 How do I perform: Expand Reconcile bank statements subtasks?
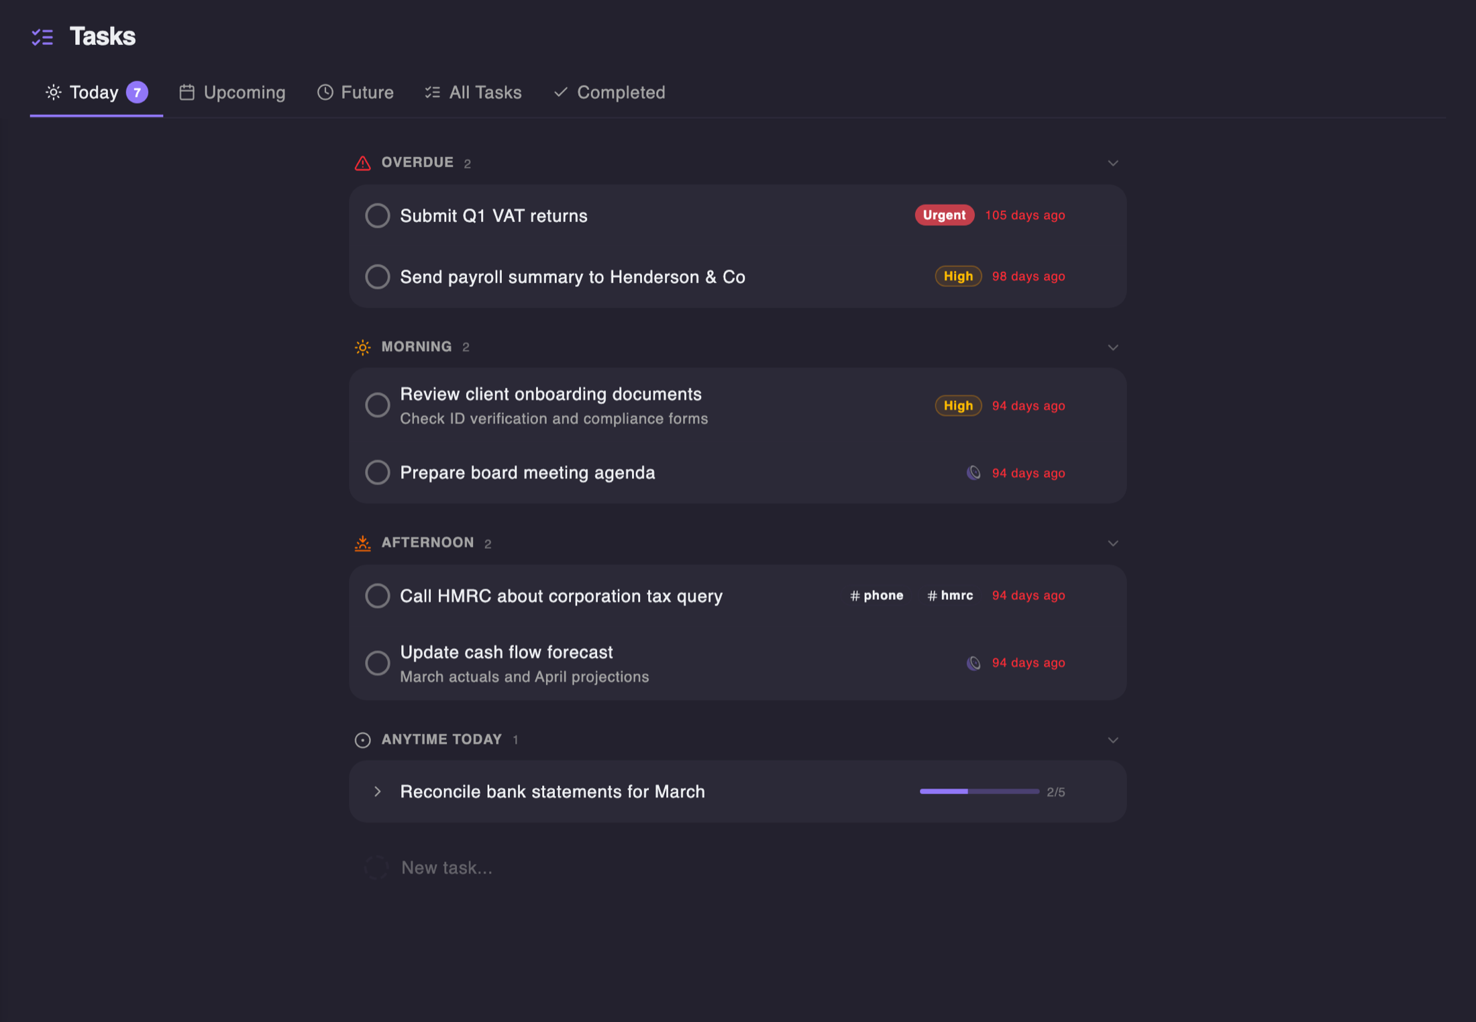tap(377, 792)
